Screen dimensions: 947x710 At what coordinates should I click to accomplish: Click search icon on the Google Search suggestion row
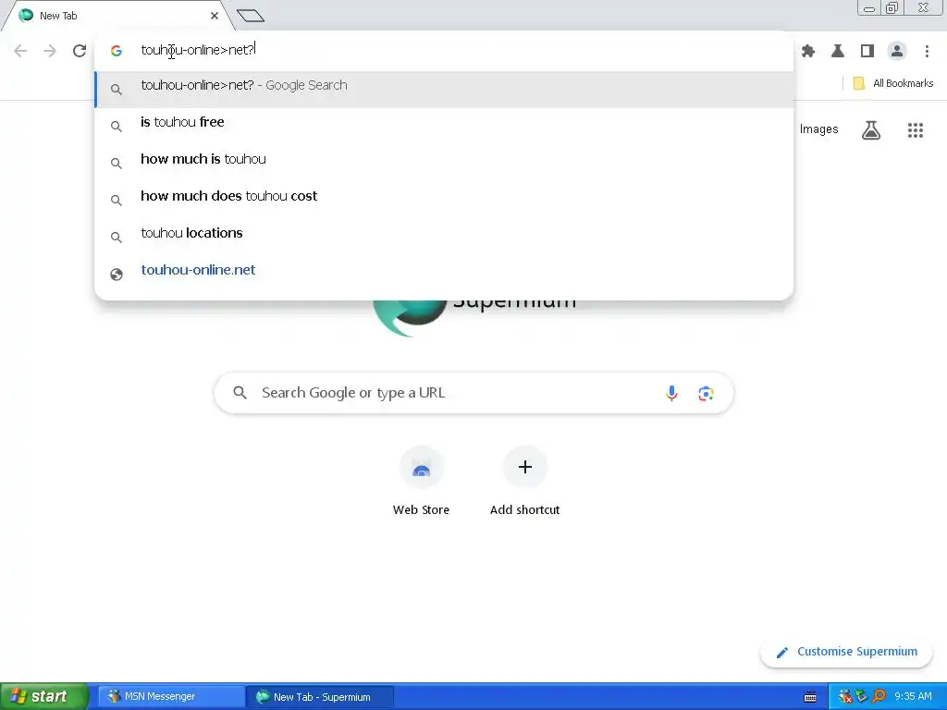point(117,90)
